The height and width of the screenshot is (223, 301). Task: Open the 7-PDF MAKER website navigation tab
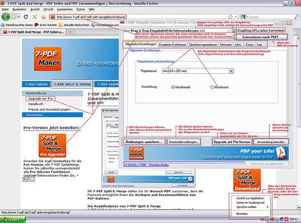point(36,84)
